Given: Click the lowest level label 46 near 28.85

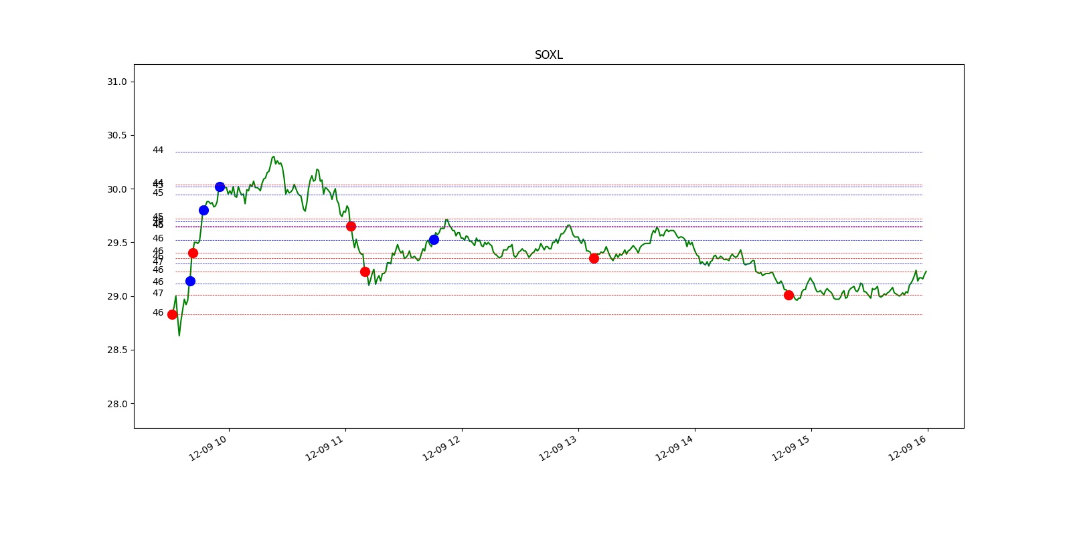Looking at the screenshot, I should click(158, 312).
